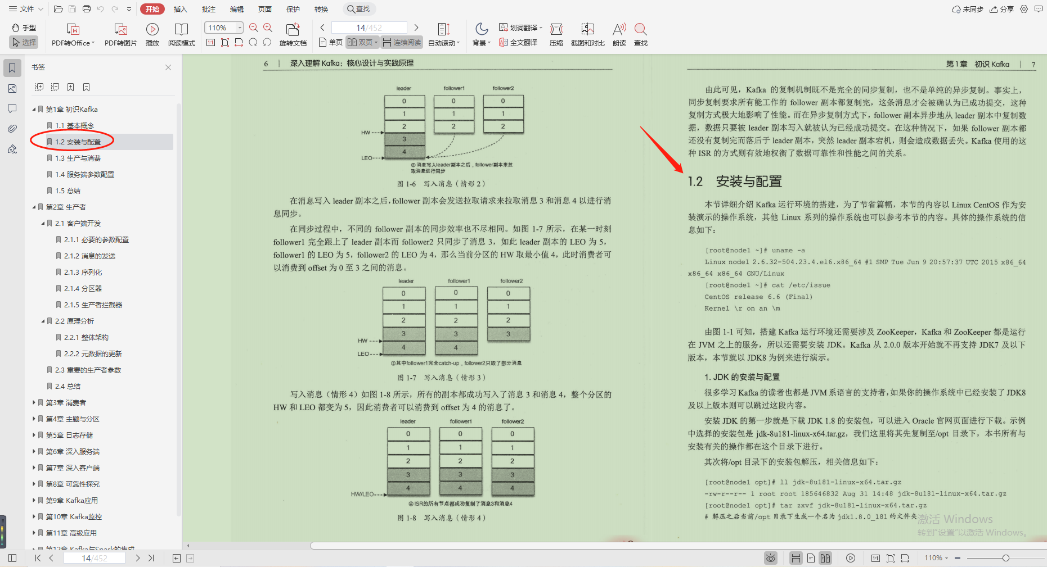This screenshot has height=567, width=1047.
Task: Open the 查找 search box in the menu bar
Action: (359, 9)
